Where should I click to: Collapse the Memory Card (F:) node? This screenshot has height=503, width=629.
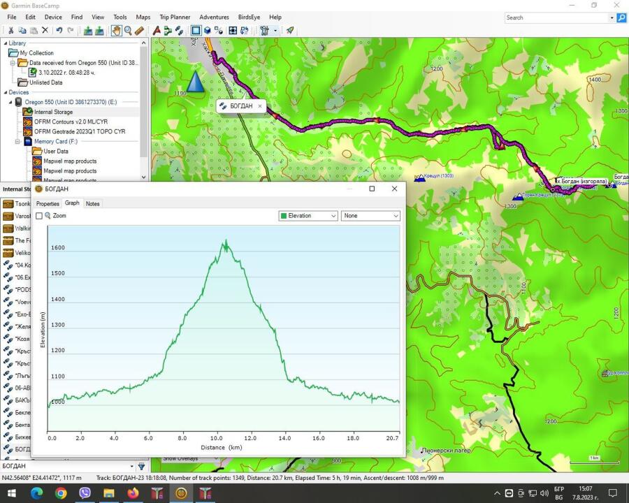coord(17,142)
